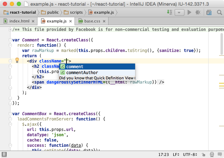This screenshot has height=158, width=224.
Task: Collapse the render function fold
Action: coord(10,45)
